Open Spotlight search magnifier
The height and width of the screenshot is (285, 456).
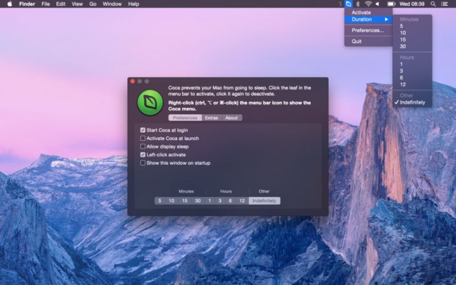(433, 4)
